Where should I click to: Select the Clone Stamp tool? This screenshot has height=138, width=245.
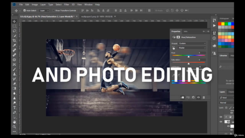(x=15, y=74)
